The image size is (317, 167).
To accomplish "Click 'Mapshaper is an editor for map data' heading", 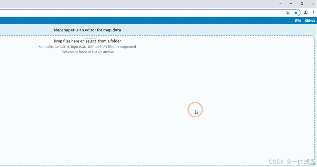I will tap(87, 30).
